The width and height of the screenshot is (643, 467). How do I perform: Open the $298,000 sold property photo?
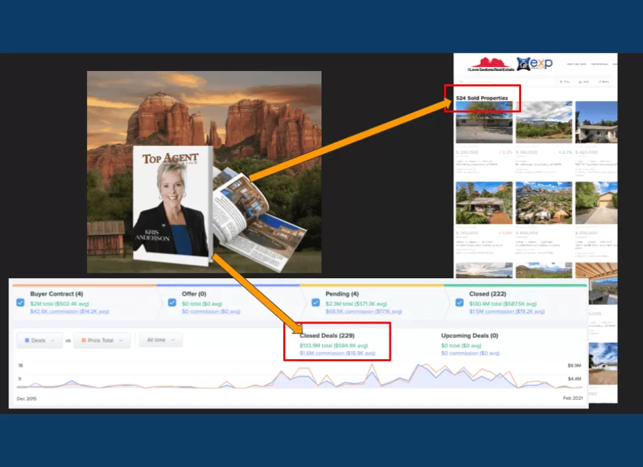pos(484,122)
